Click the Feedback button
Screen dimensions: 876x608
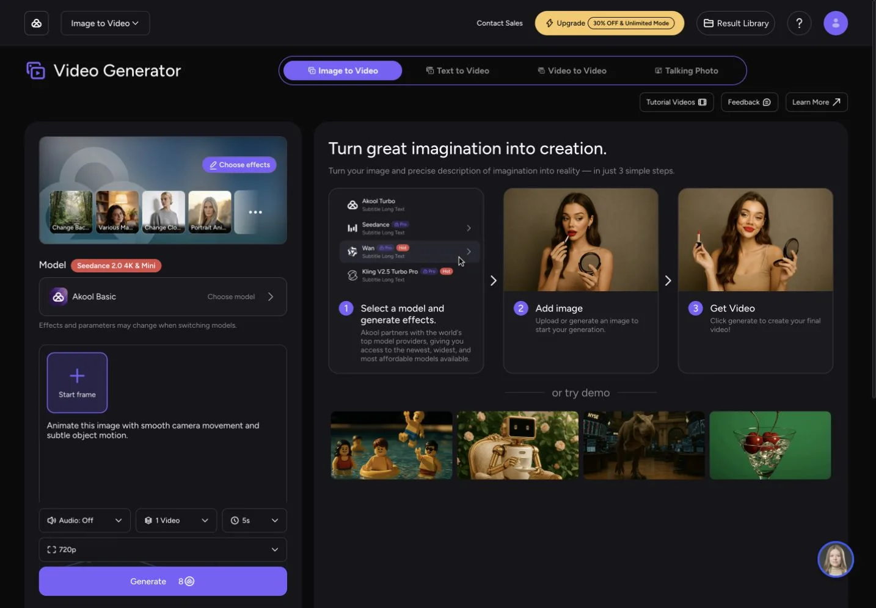click(x=749, y=102)
